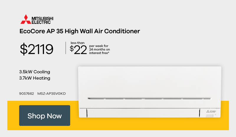Click the Mitsubishi red three-diamond logo
The height and width of the screenshot is (137, 236).
(26, 19)
